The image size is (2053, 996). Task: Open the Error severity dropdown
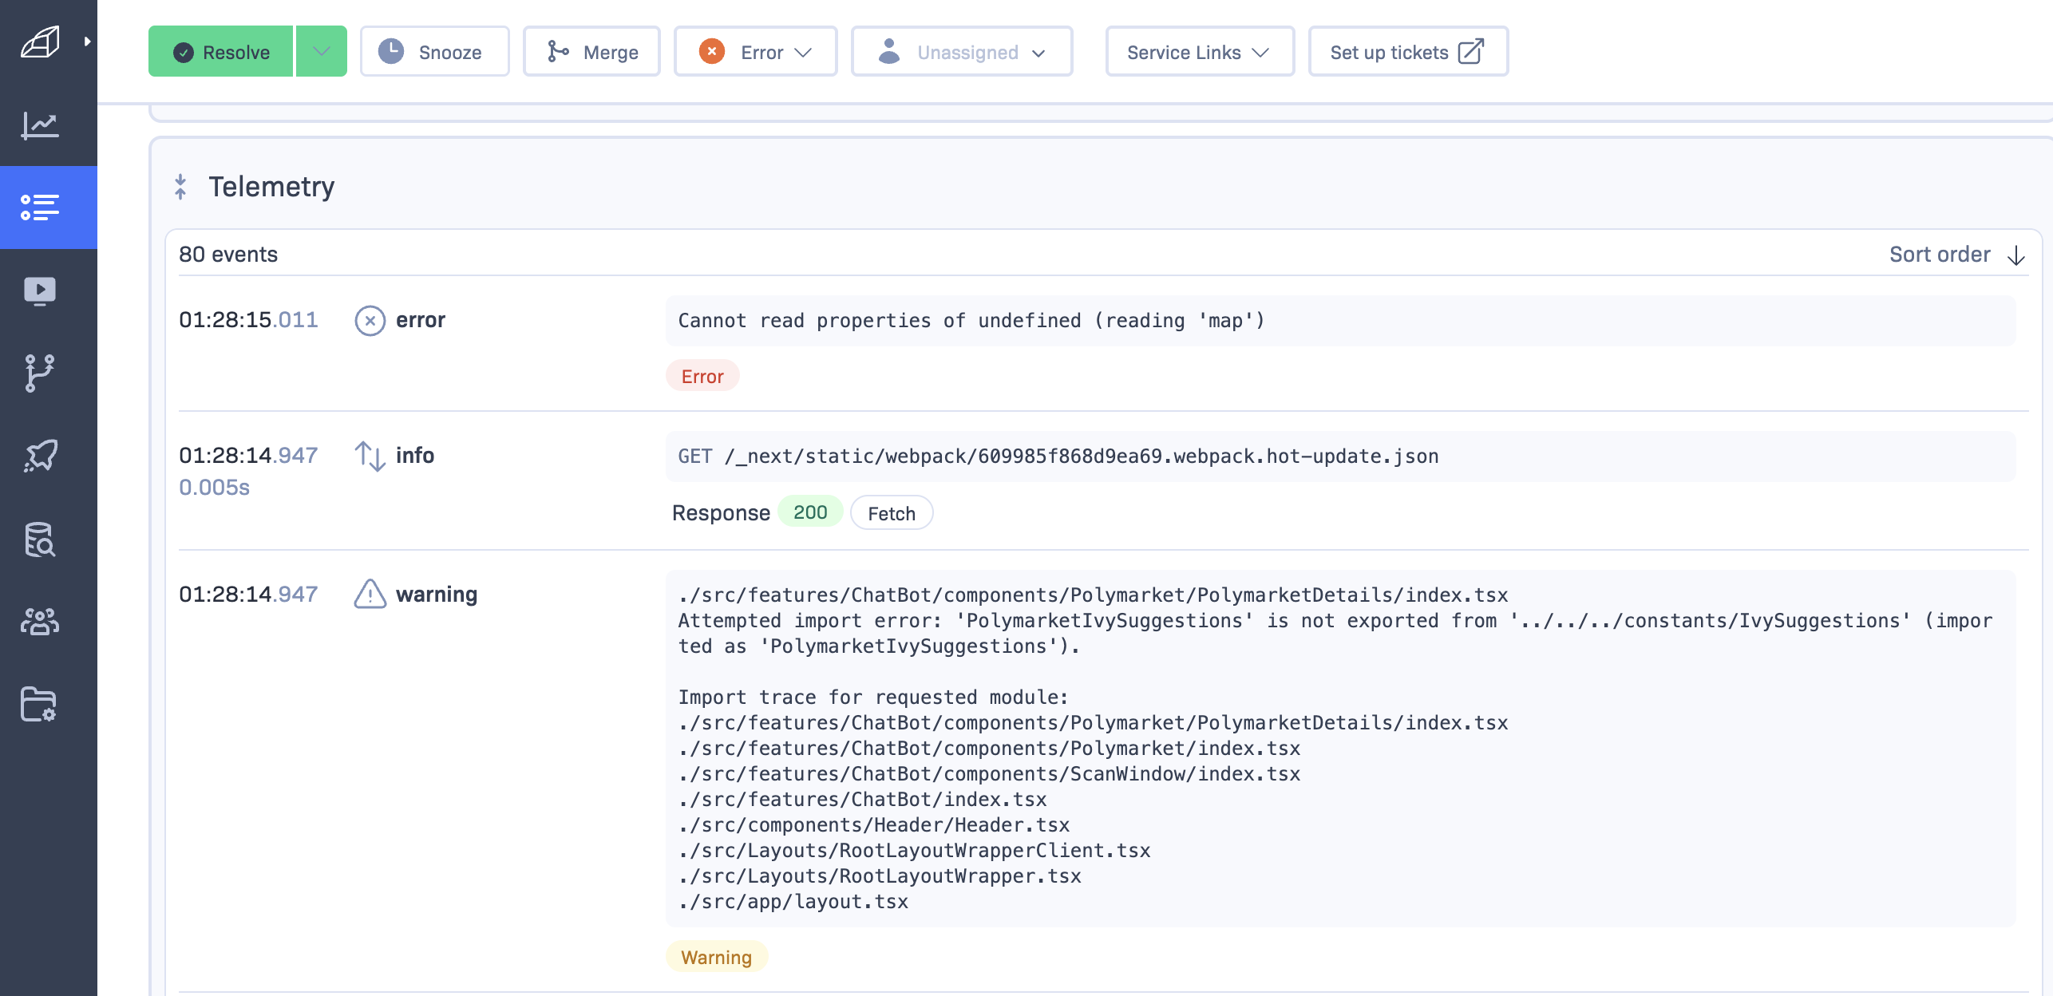pyautogui.click(x=755, y=52)
